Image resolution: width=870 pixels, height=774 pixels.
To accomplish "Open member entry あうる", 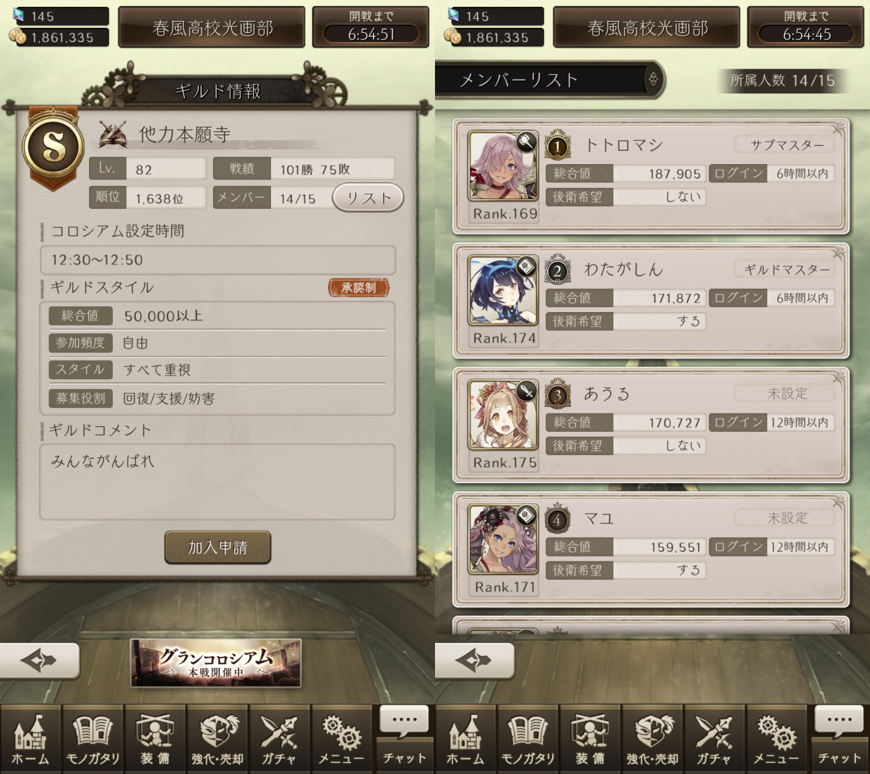I will [x=651, y=425].
